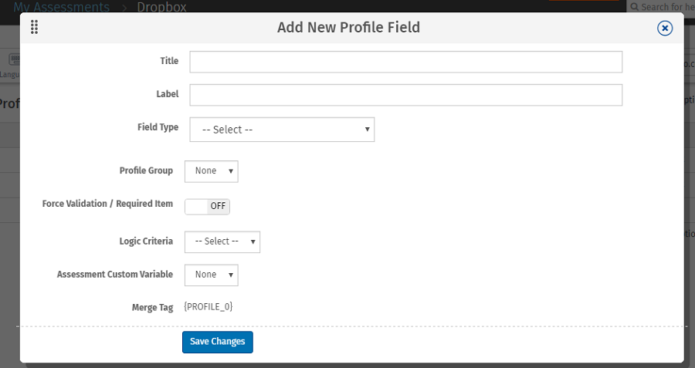Click the Add New Profile Field header
695x368 pixels.
point(348,28)
